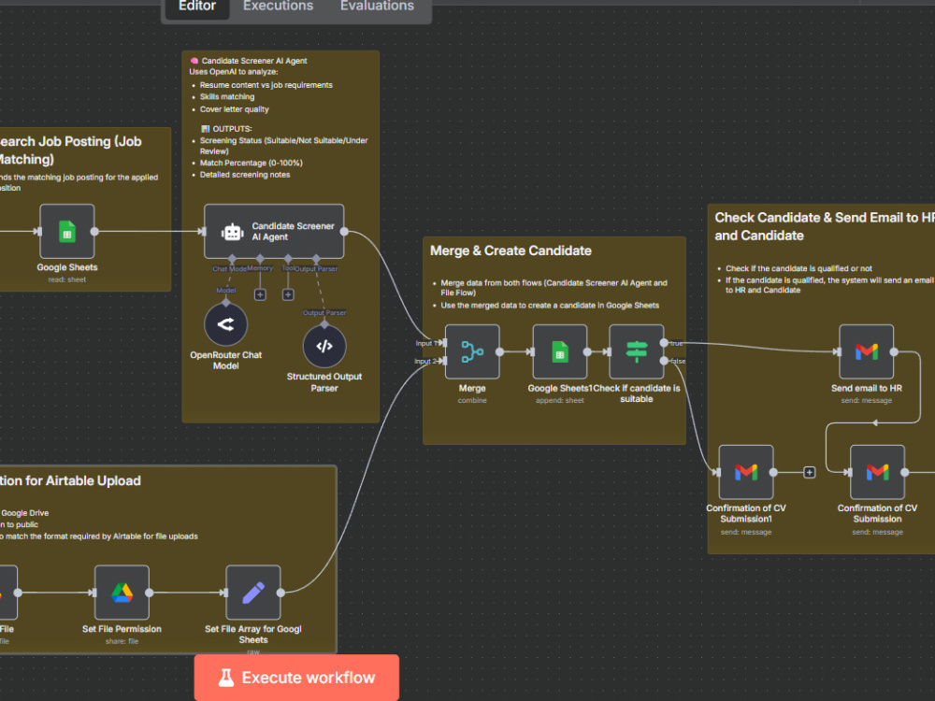Add a Tool sub-node with plus button
This screenshot has height=701, width=935.
click(x=288, y=294)
